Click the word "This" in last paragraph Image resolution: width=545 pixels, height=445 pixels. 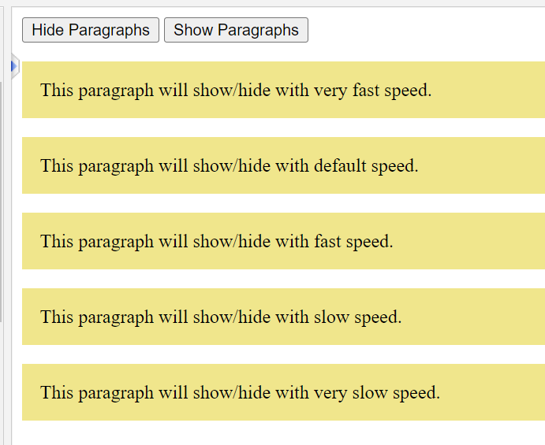(x=57, y=392)
